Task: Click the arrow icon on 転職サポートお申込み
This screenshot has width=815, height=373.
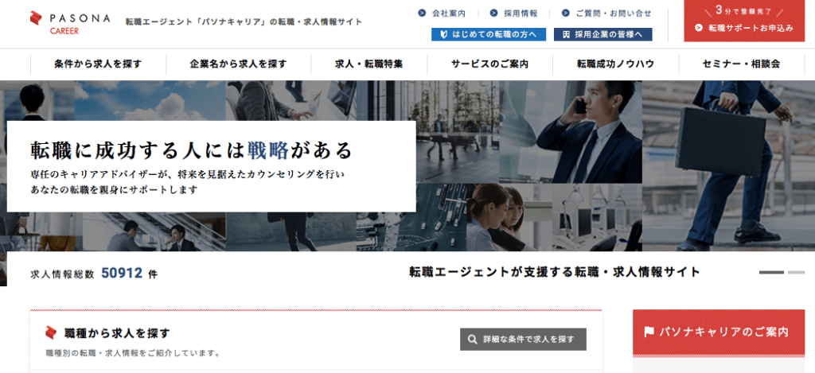Action: coord(699,28)
